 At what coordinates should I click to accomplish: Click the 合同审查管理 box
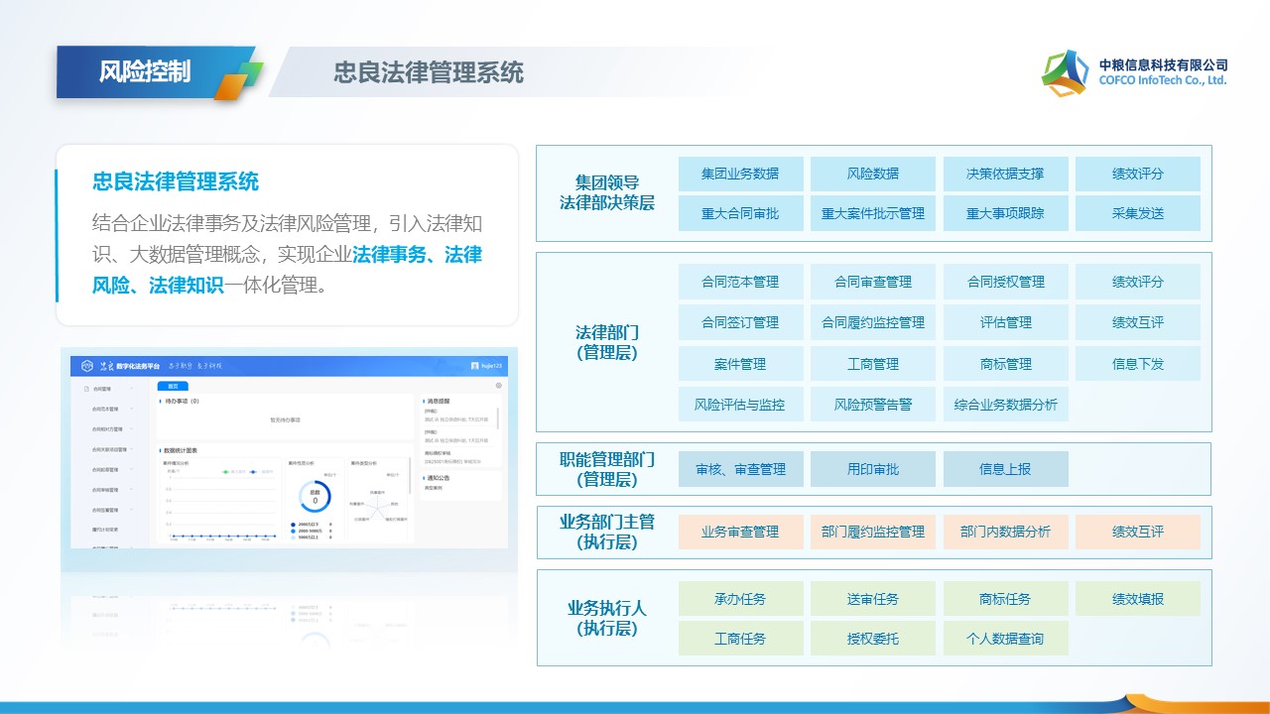pyautogui.click(x=872, y=282)
